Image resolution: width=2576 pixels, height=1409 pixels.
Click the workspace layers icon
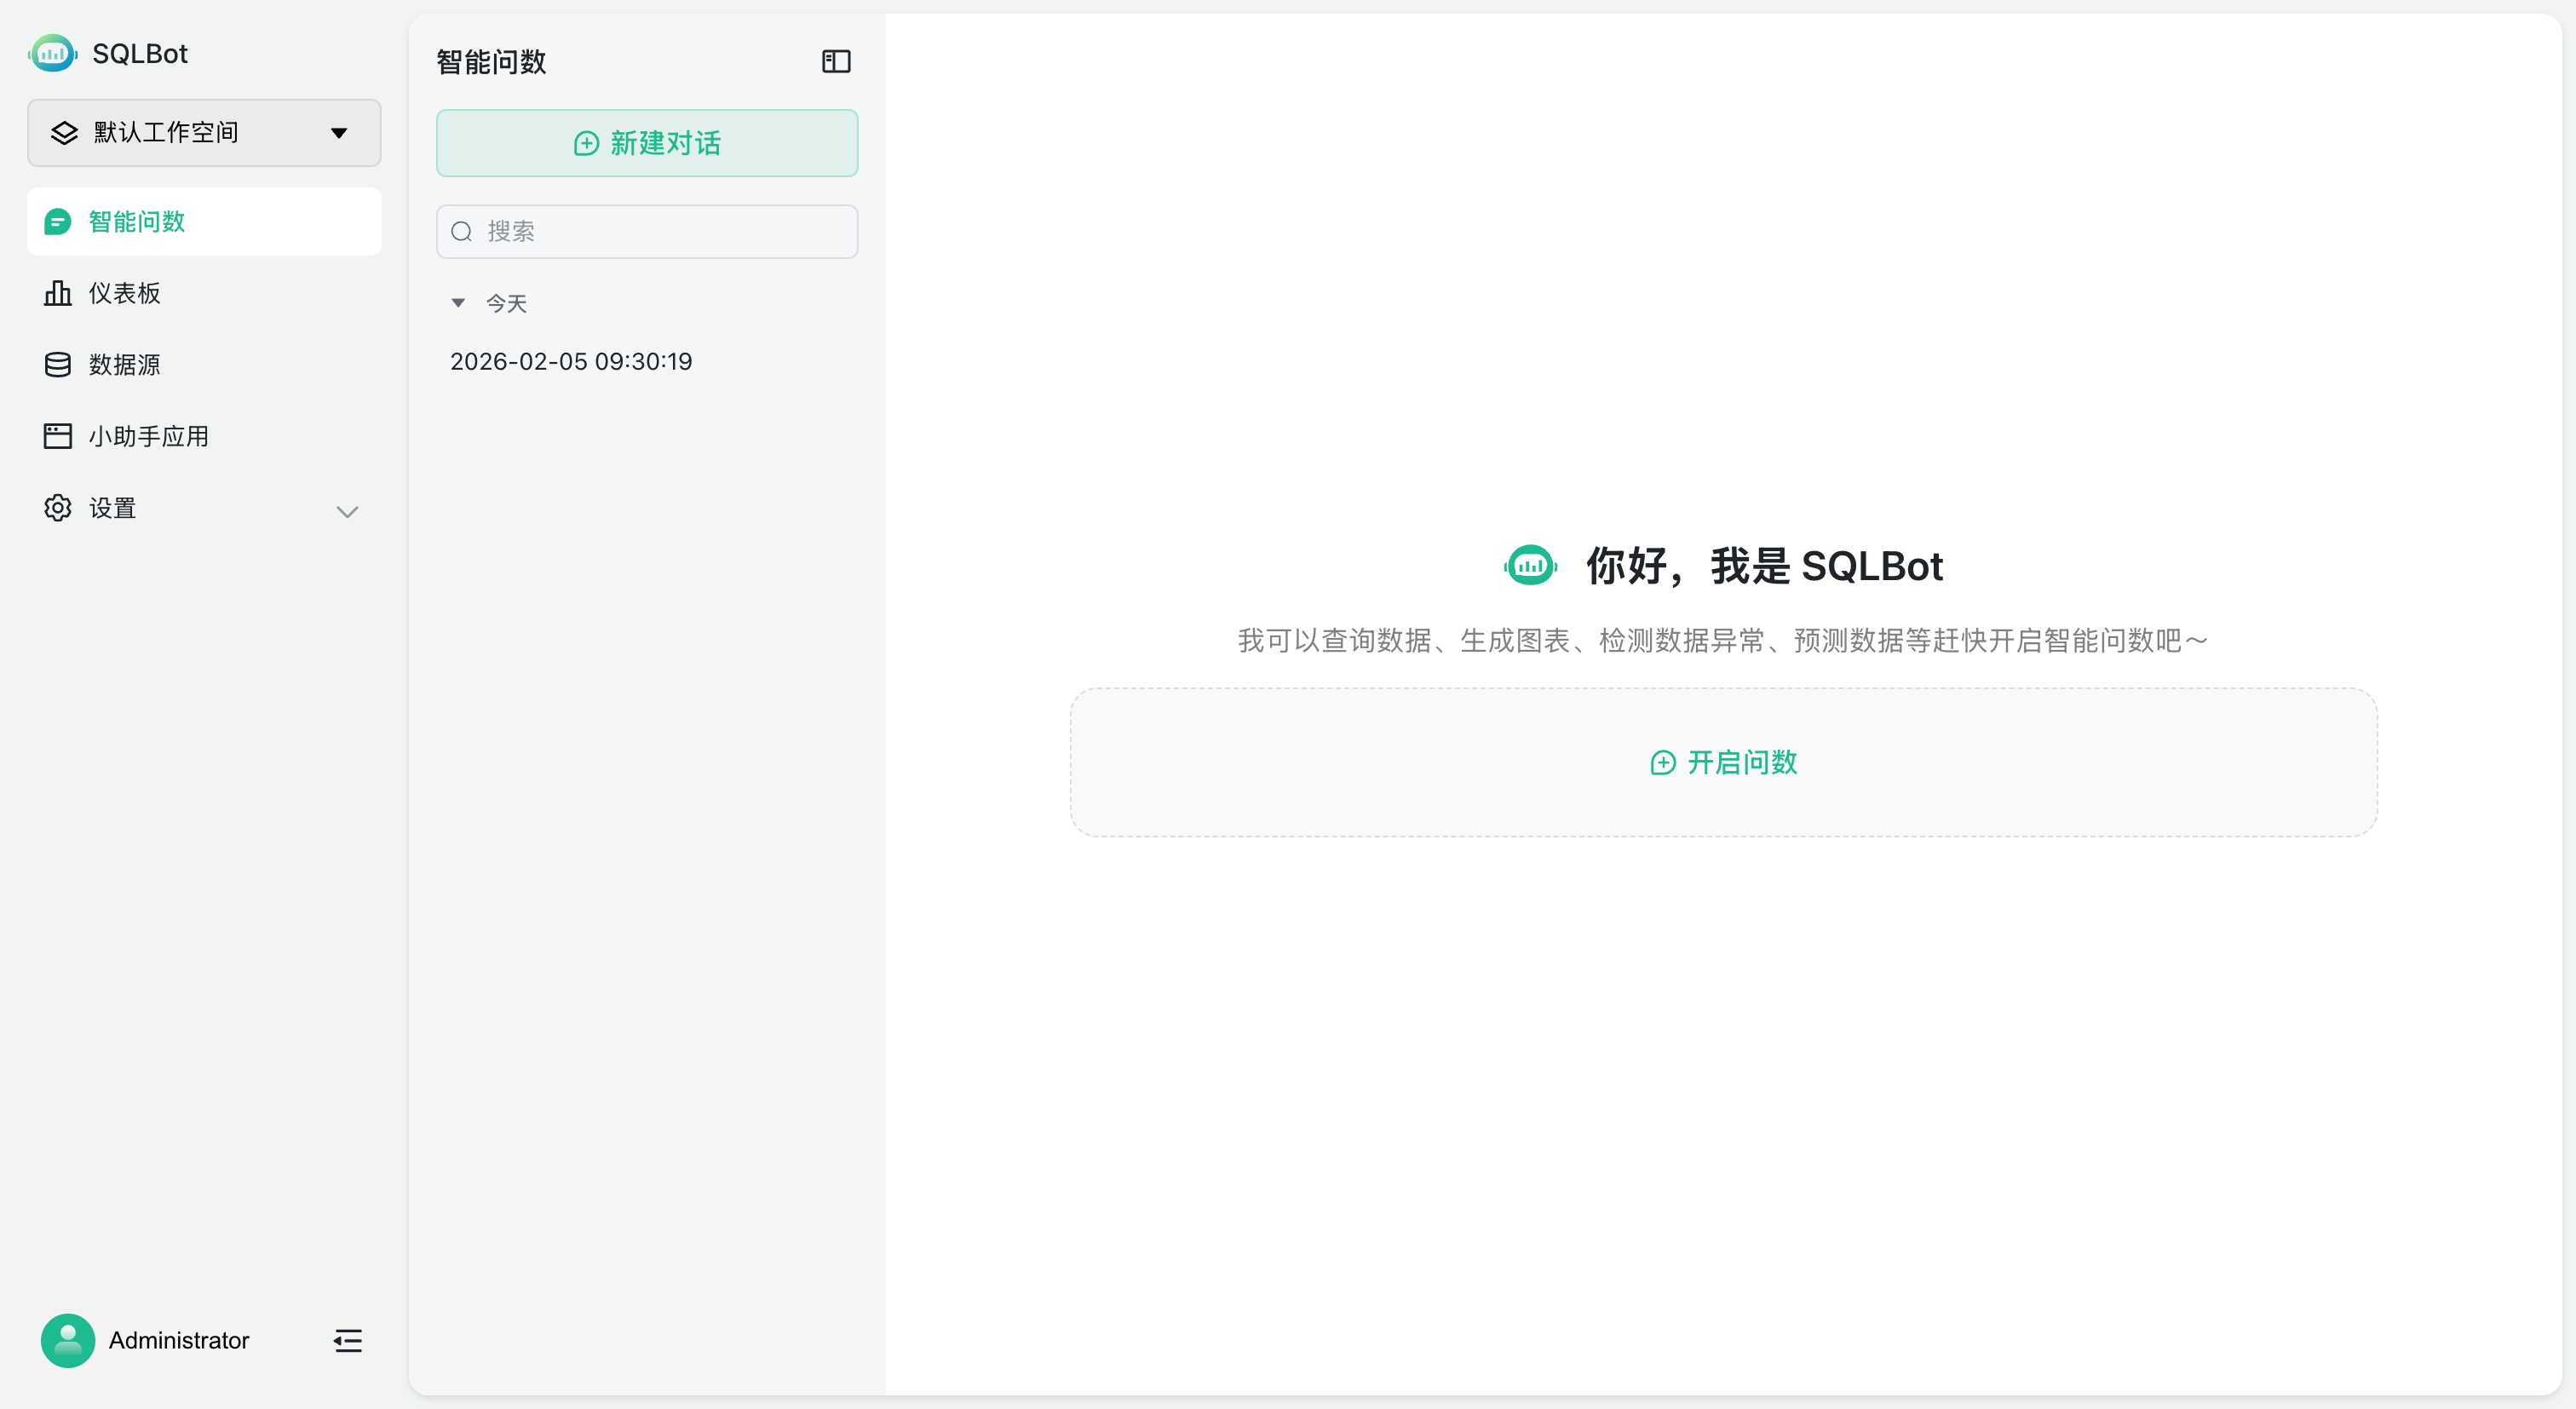tap(64, 132)
